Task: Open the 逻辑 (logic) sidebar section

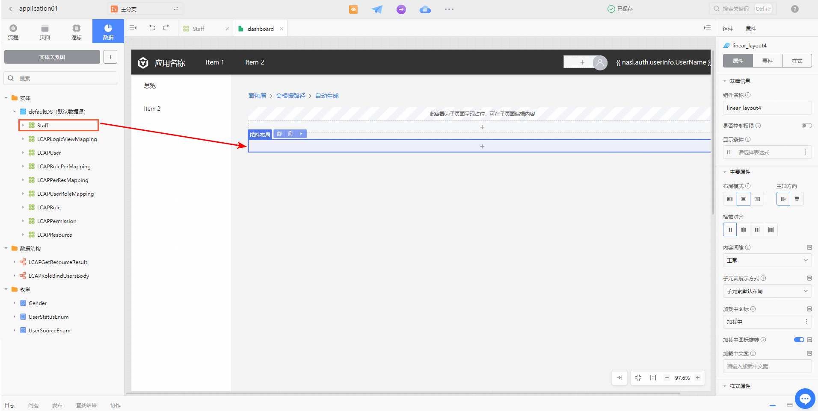Action: [77, 32]
